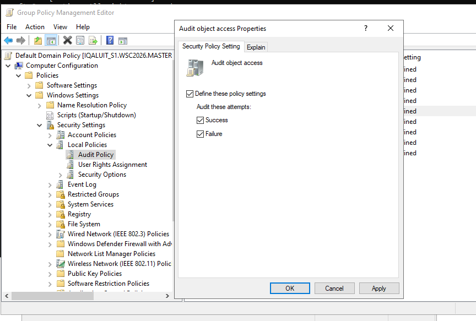Click the OK button
Screen dimensions: 476x321
pos(290,288)
